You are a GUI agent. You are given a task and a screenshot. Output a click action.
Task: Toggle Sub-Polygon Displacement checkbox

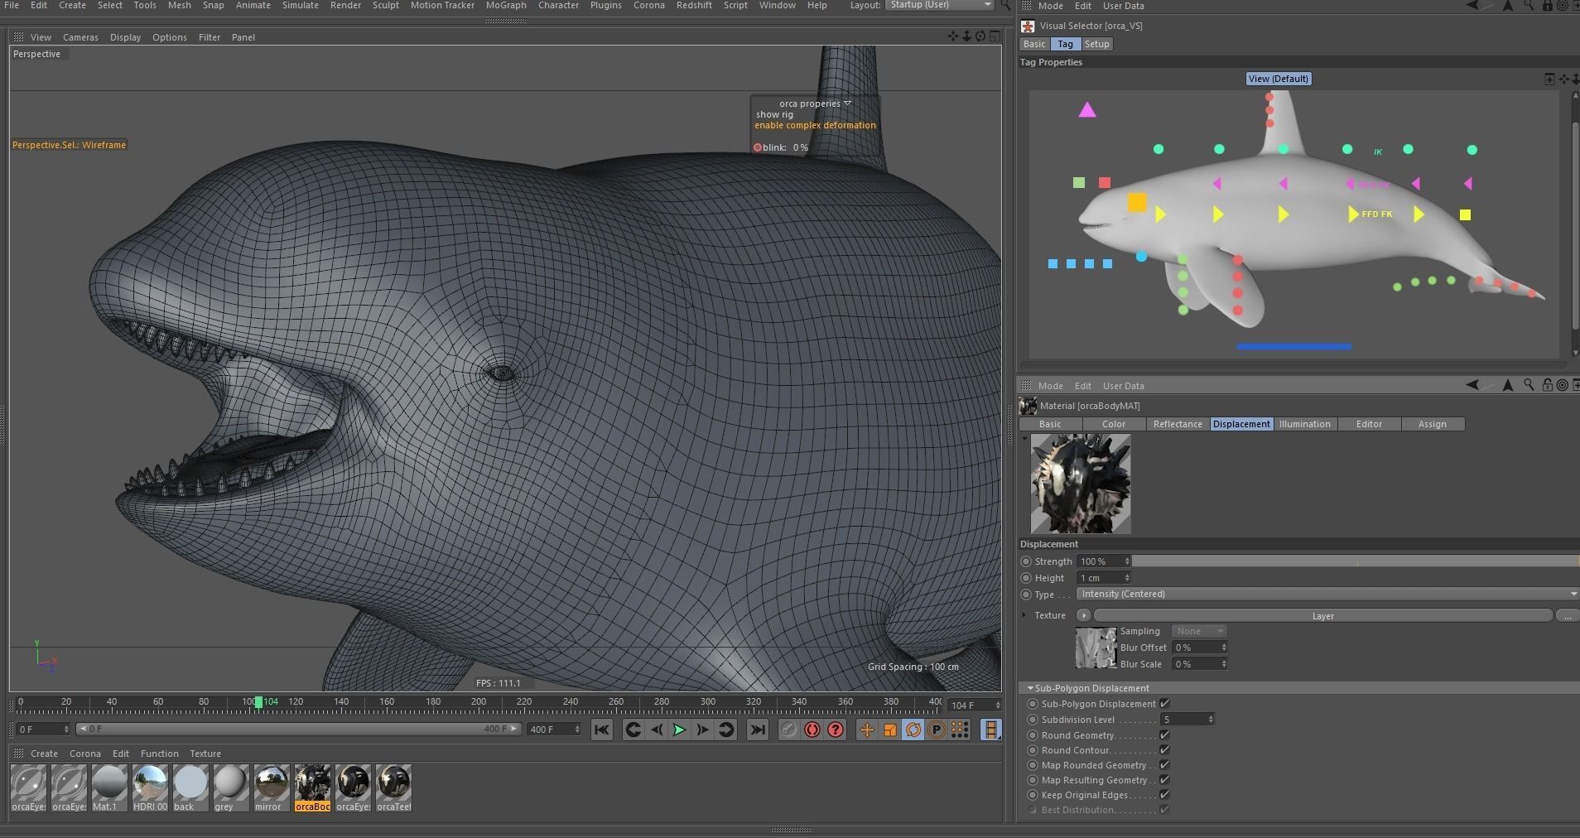tap(1164, 704)
